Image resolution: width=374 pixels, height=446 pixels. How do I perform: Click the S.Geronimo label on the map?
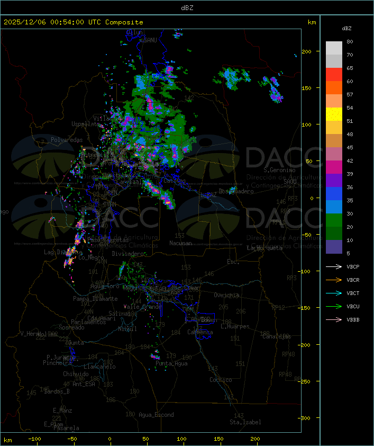coord(279,170)
